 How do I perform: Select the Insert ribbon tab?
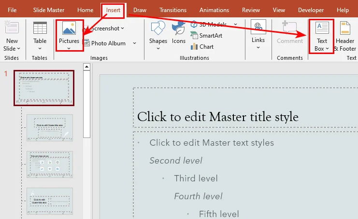click(x=113, y=10)
